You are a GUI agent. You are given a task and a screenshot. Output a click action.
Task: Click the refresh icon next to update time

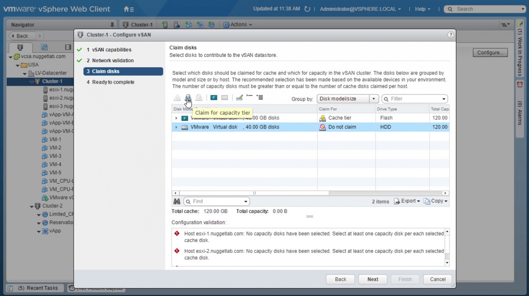coord(307,9)
